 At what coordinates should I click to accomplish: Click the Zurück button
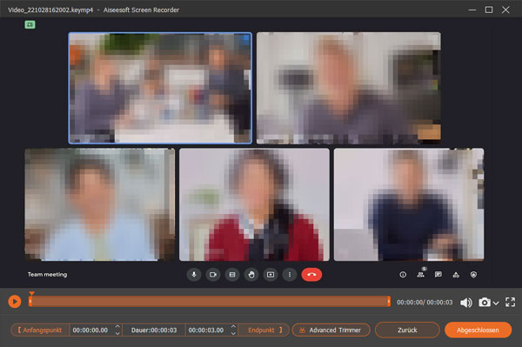pyautogui.click(x=407, y=330)
